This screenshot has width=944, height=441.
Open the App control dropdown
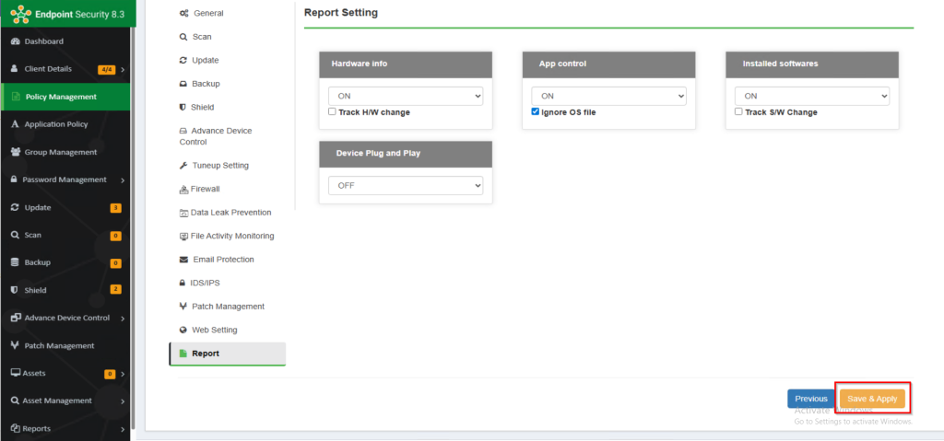click(608, 96)
